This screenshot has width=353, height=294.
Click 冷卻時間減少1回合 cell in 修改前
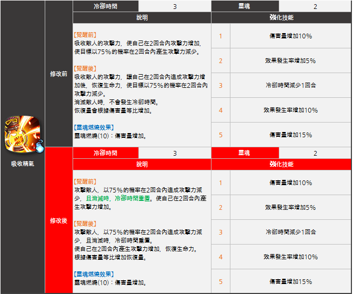tap(290, 86)
